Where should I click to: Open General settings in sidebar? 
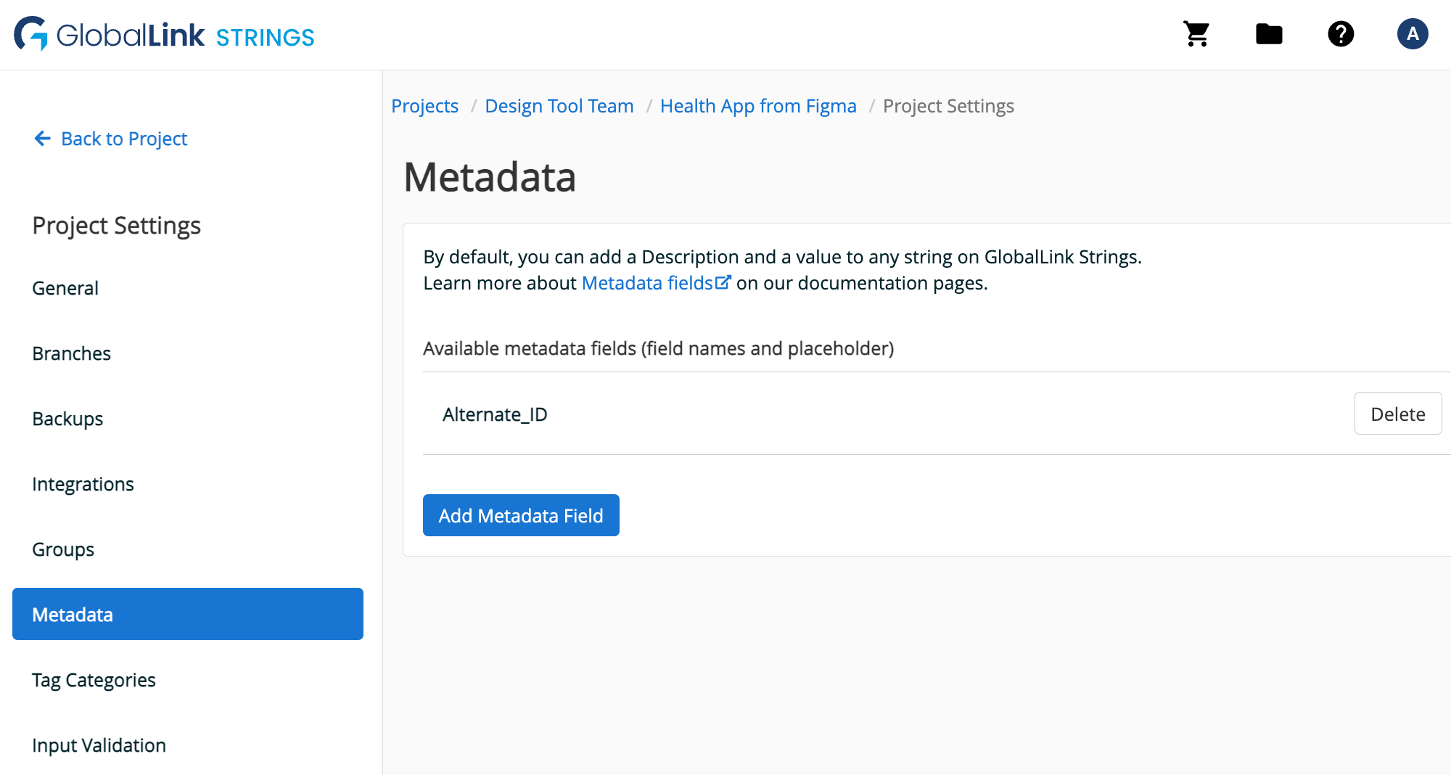pos(65,288)
